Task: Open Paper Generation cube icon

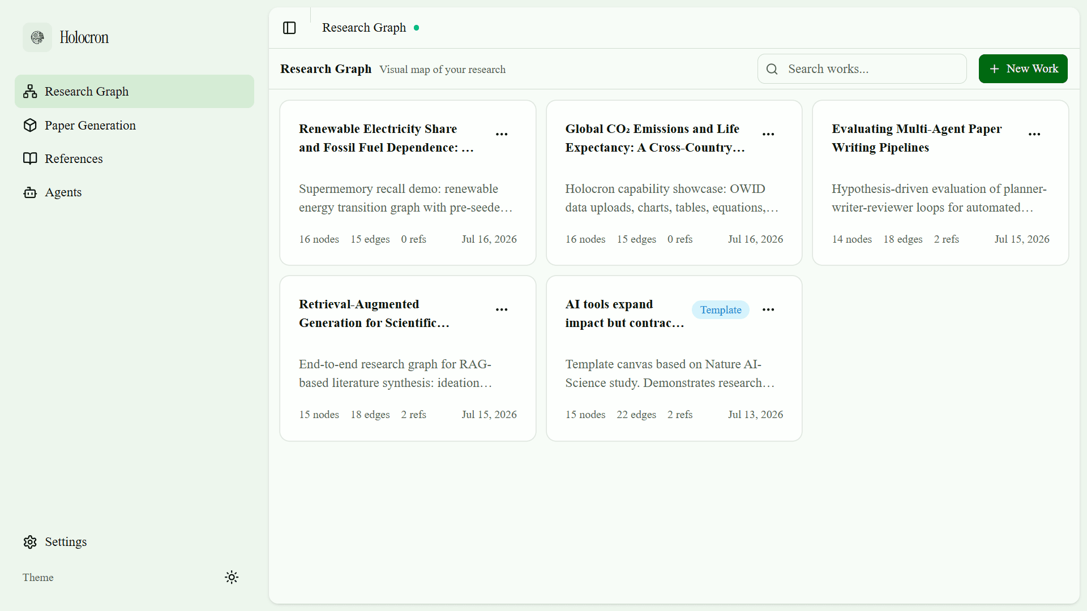Action: pyautogui.click(x=30, y=125)
